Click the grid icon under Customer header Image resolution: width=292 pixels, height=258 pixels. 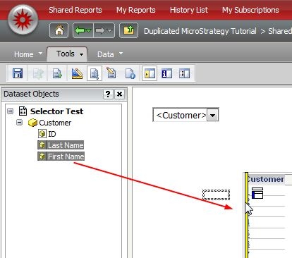pos(257,193)
